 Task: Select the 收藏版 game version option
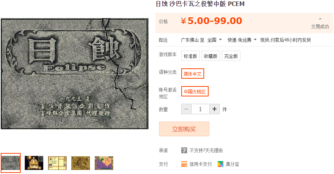tap(211, 56)
